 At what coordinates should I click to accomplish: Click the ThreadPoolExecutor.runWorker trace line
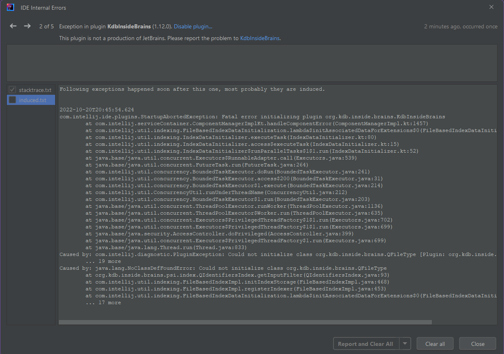point(234,206)
